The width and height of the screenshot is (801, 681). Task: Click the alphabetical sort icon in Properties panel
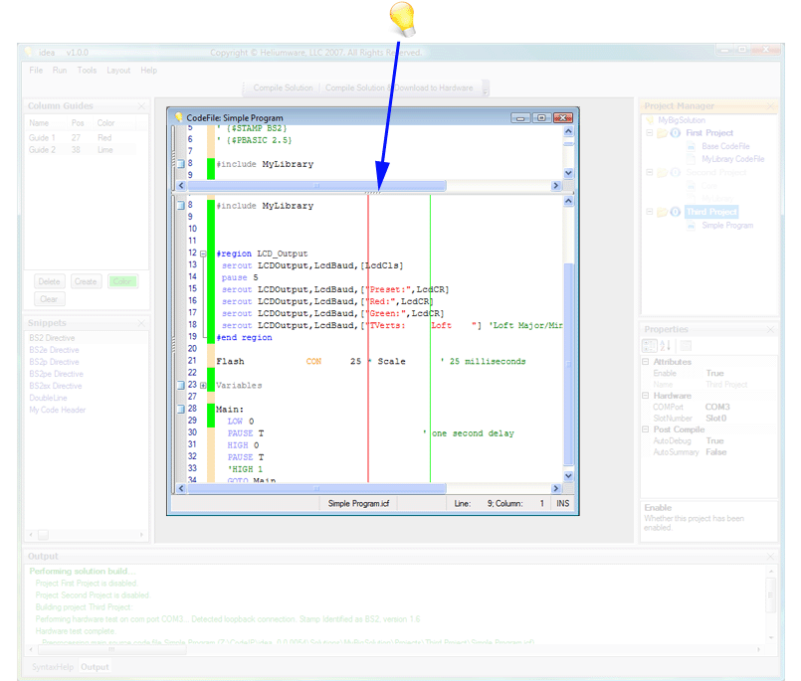666,345
